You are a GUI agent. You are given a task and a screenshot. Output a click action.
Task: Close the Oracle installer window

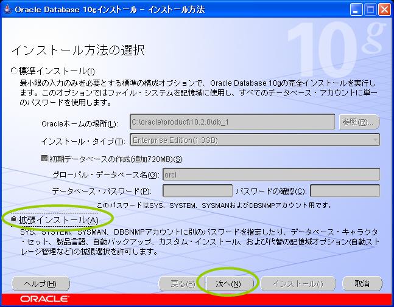tap(384, 10)
